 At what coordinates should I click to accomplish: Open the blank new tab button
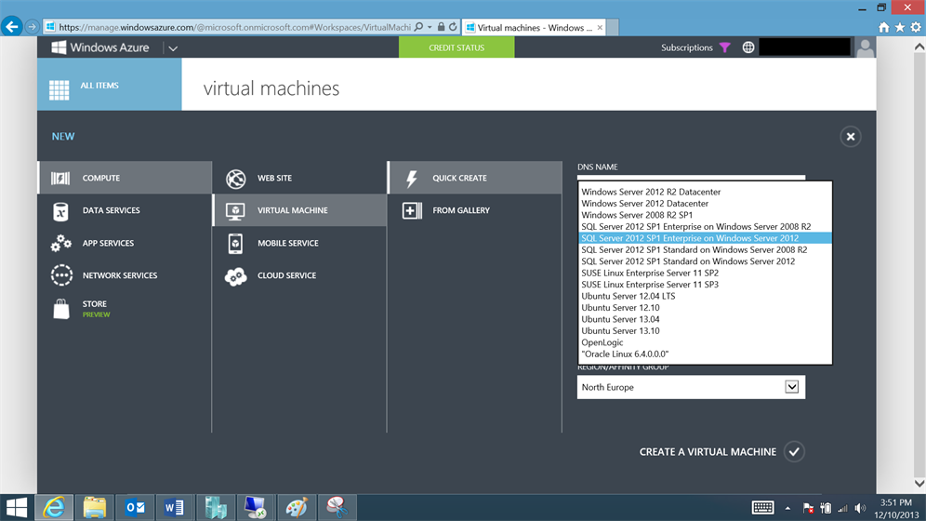click(613, 27)
